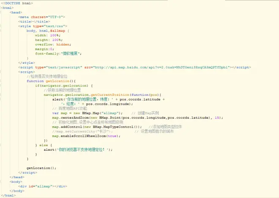This screenshot has width=279, height=198.
Task: Click the 'if(navigator.geolocation) {' line
Action: (64, 86)
